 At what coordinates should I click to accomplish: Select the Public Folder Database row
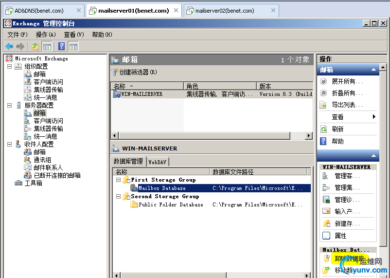click(216, 204)
